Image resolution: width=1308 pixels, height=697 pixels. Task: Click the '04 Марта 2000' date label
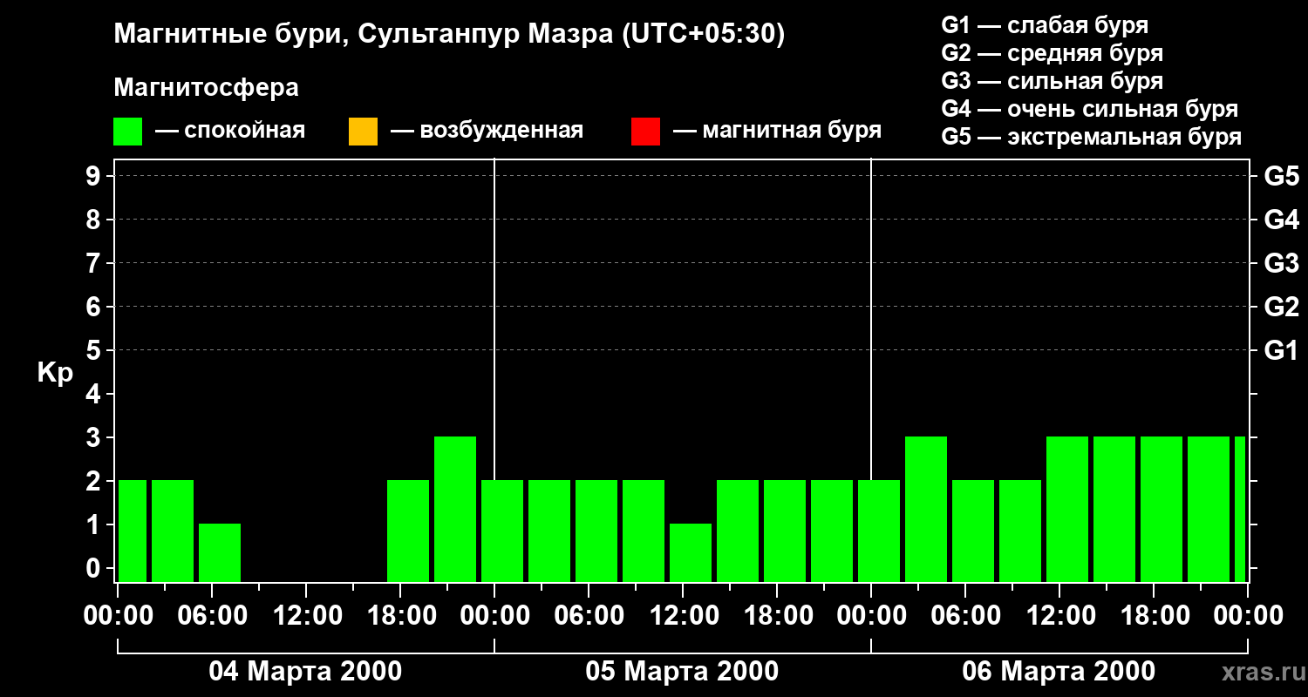click(305, 672)
